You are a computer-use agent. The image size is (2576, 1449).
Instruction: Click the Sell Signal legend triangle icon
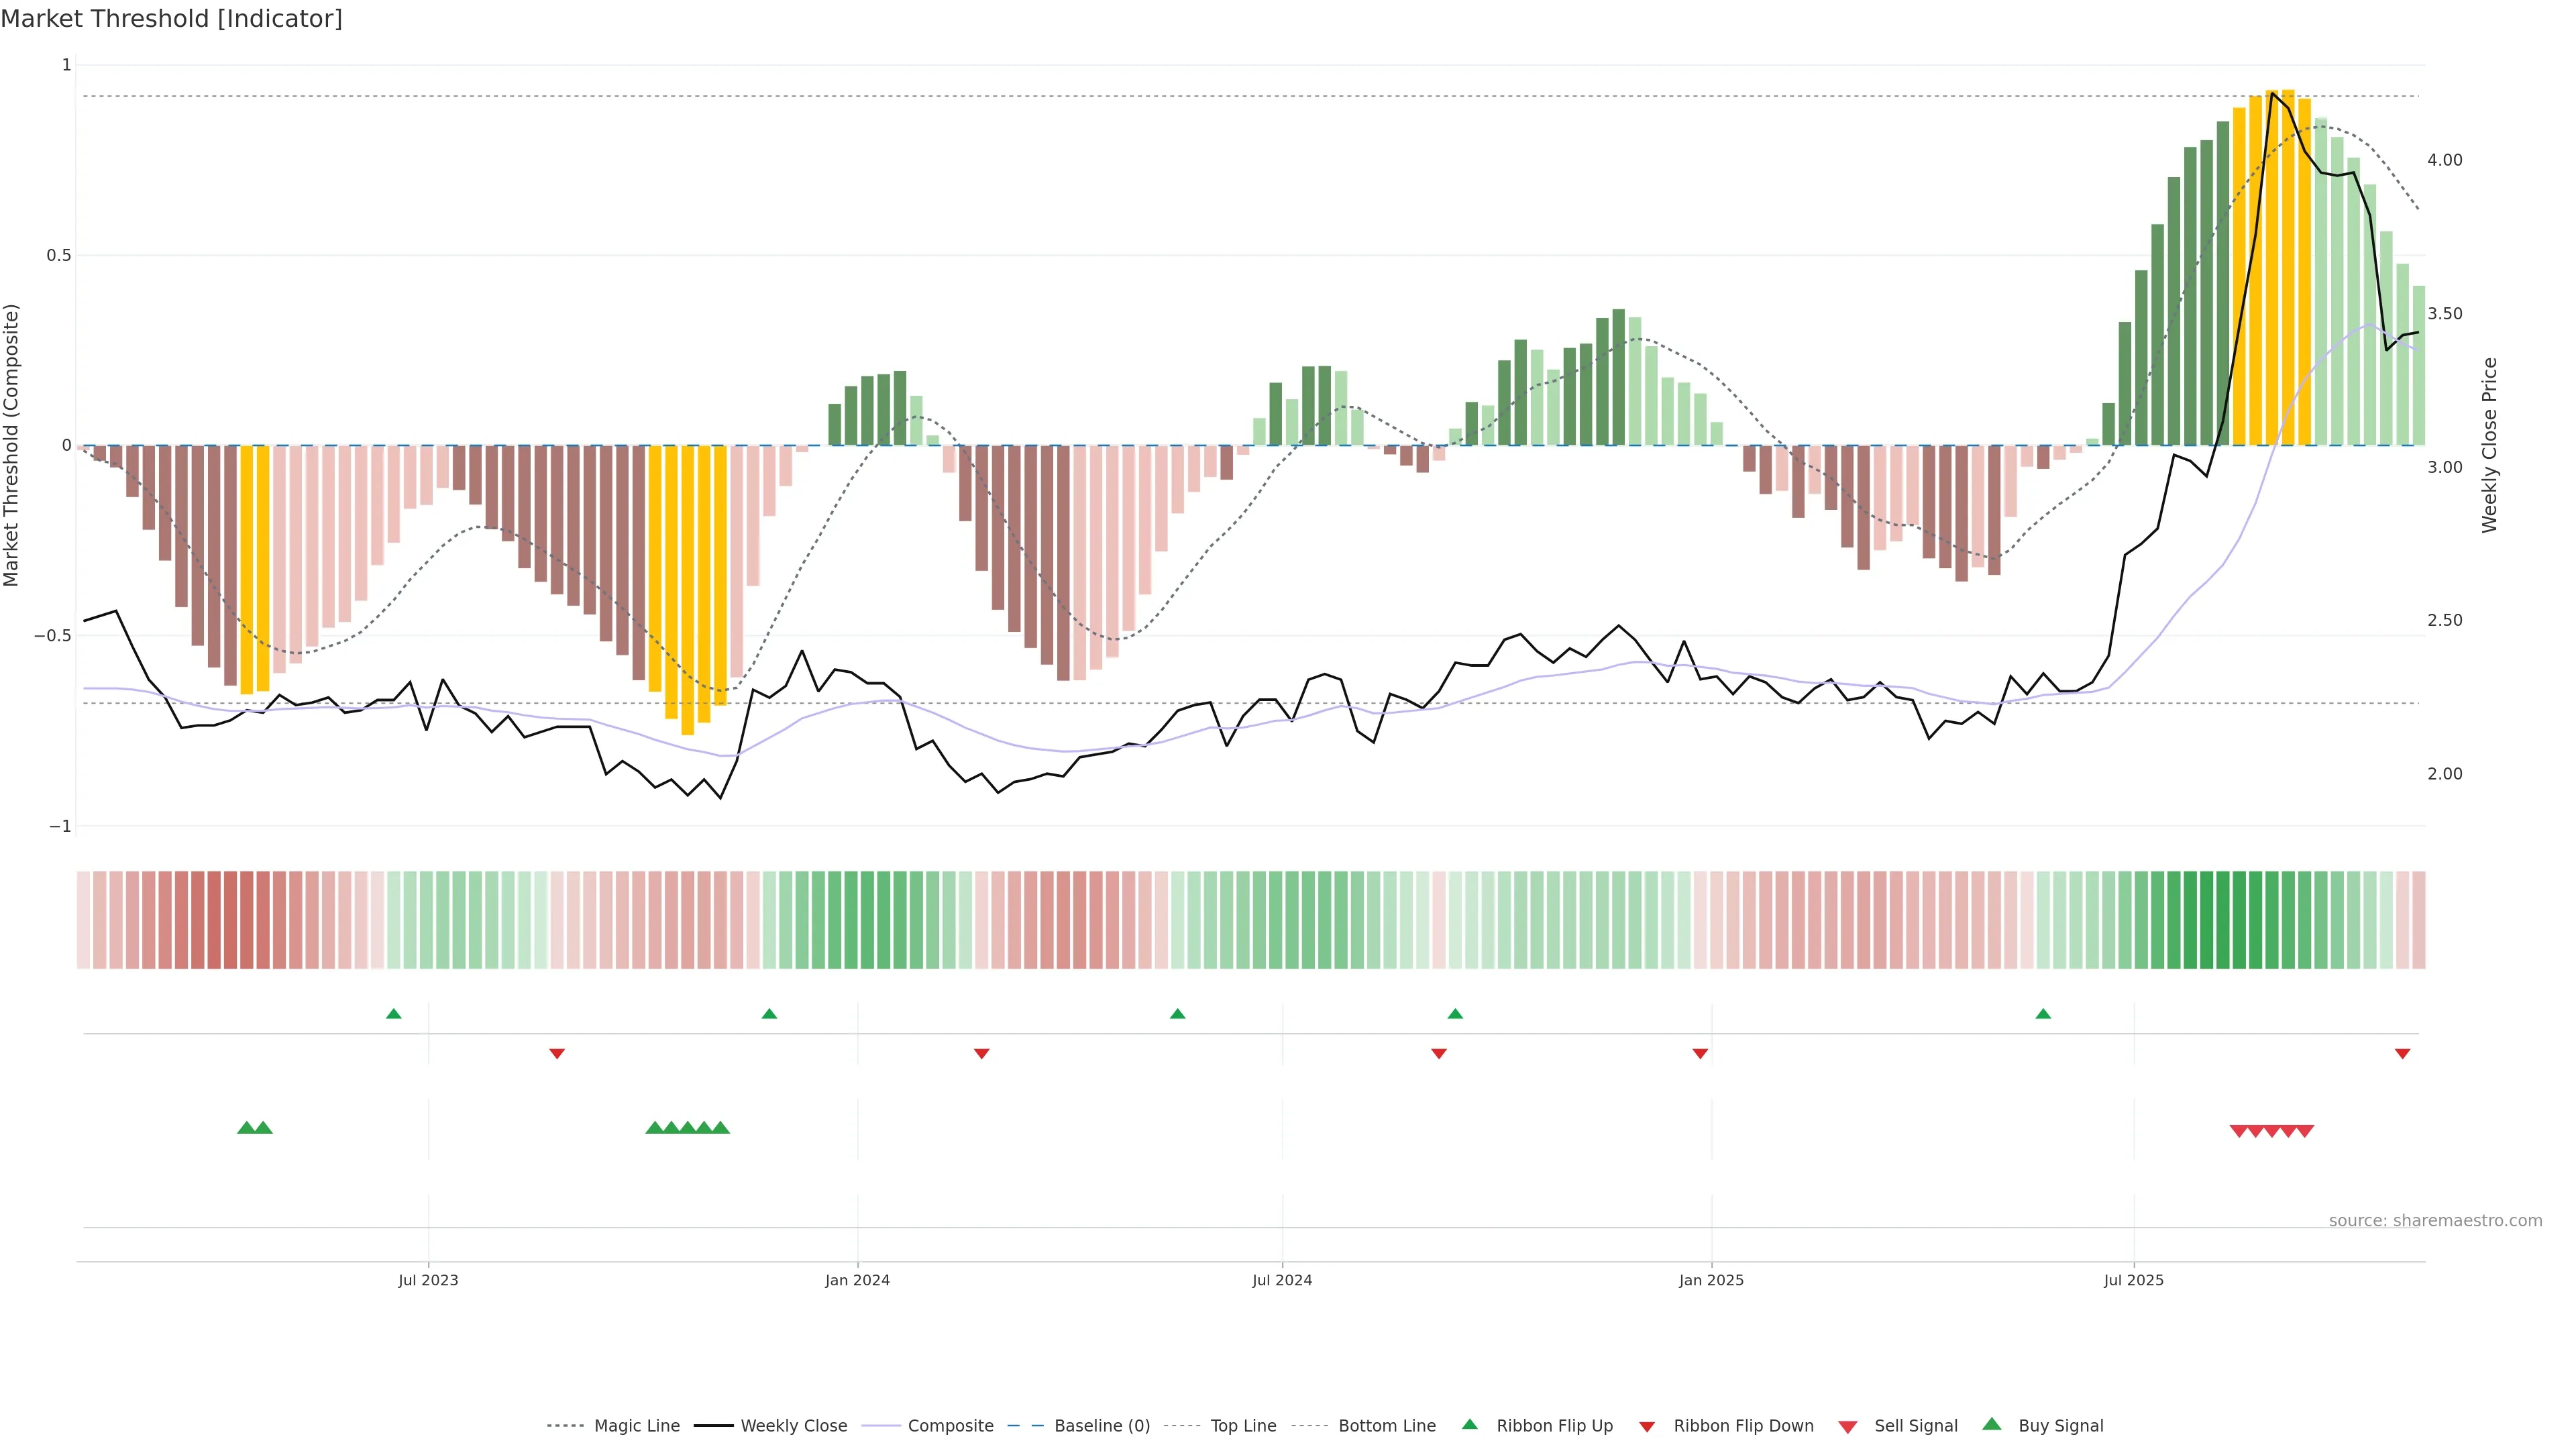[1847, 1426]
